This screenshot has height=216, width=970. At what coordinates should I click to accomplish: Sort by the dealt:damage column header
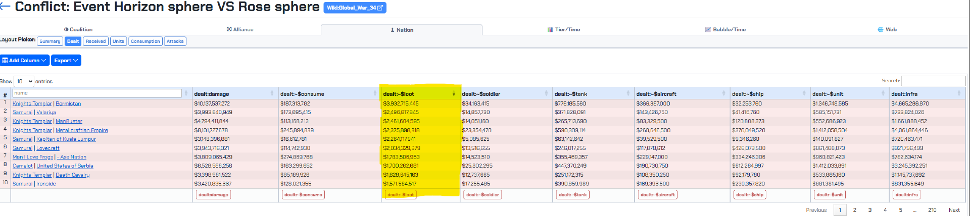tap(235, 94)
